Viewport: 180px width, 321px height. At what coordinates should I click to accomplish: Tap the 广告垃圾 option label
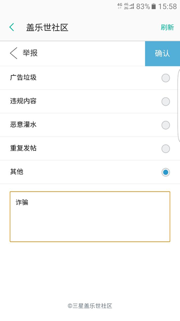click(x=23, y=78)
